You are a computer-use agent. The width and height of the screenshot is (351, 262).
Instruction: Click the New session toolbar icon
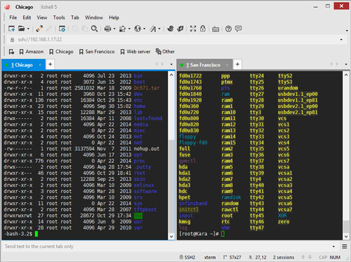(x=11, y=29)
